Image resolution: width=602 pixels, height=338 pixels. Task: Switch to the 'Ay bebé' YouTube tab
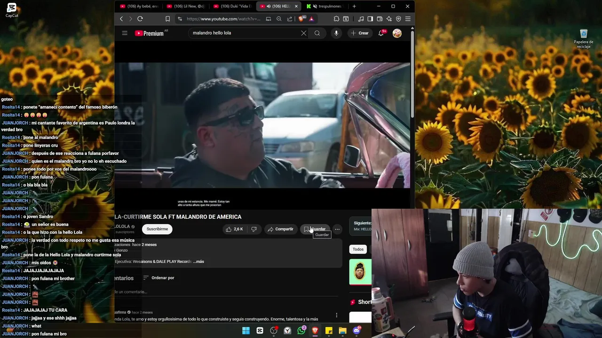pyautogui.click(x=139, y=6)
